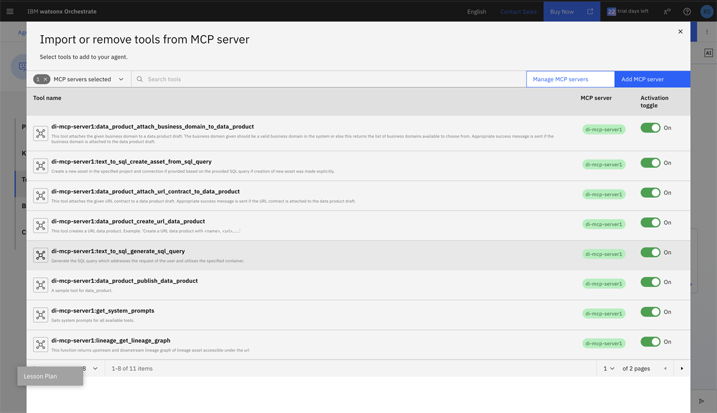This screenshot has width=717, height=413.
Task: Open the hamburger navigation menu
Action: [10, 11]
